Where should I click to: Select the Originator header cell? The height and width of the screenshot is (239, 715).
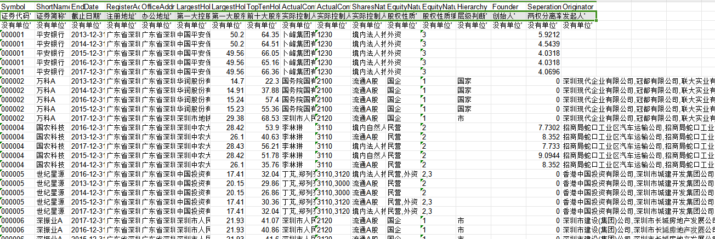point(579,6)
